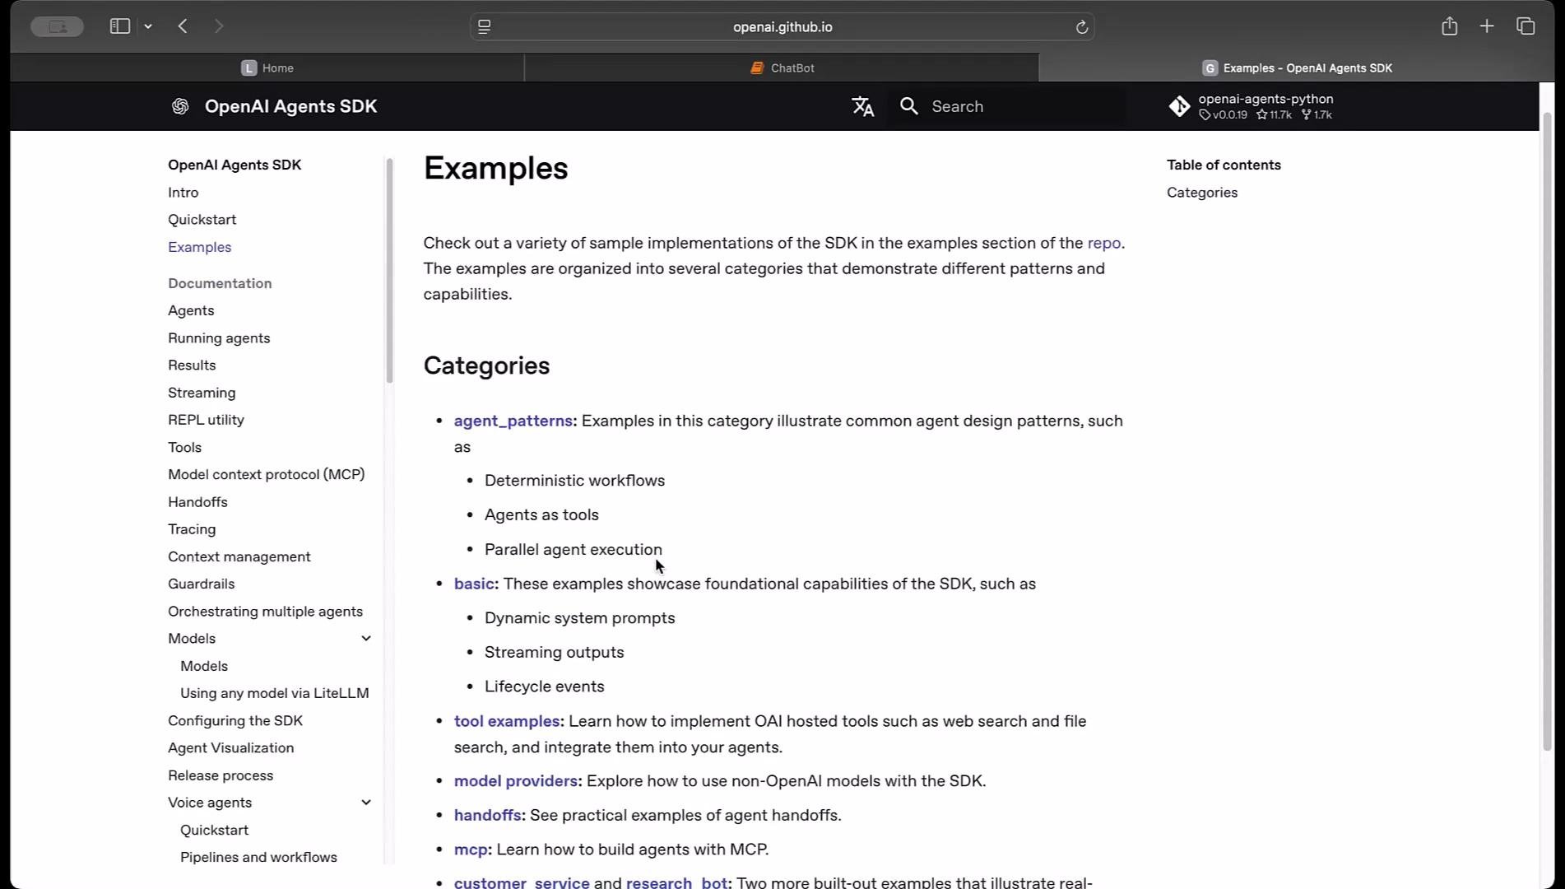Open the Agents documentation page
This screenshot has width=1565, height=889.
click(191, 310)
